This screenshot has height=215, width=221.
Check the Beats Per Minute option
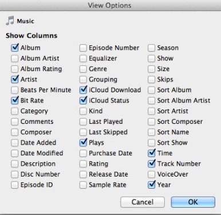point(15,90)
